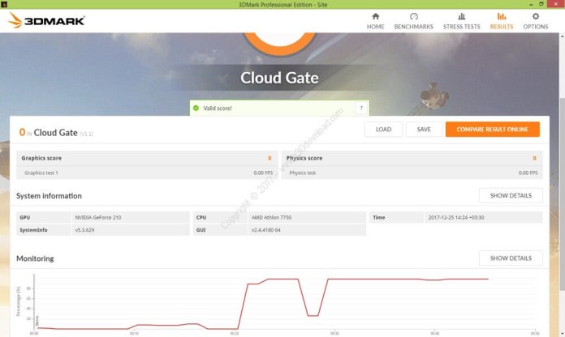Viewport: 565px width, 337px height.
Task: Click the AMD Athlon 7750 value
Action: 271,218
